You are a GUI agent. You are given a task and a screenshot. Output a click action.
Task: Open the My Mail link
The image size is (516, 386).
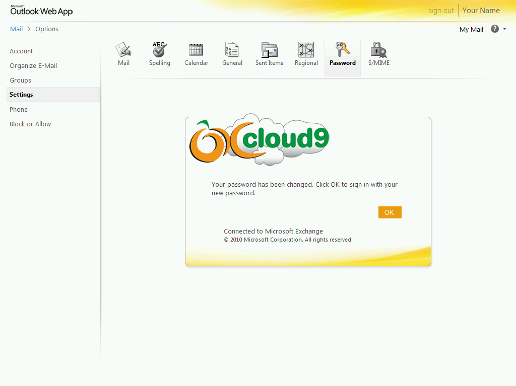(471, 30)
